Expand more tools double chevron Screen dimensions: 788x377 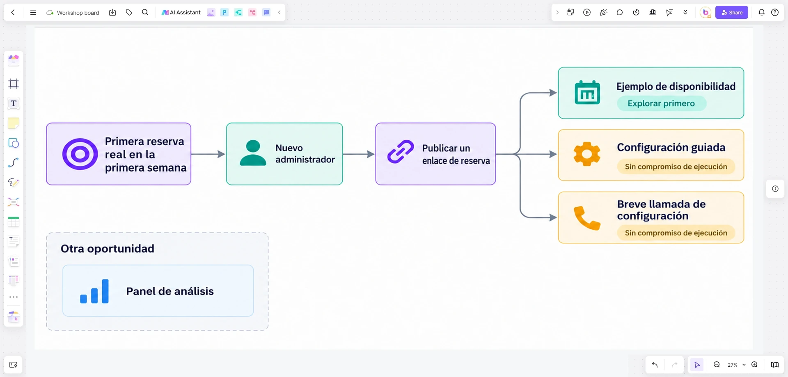point(685,12)
